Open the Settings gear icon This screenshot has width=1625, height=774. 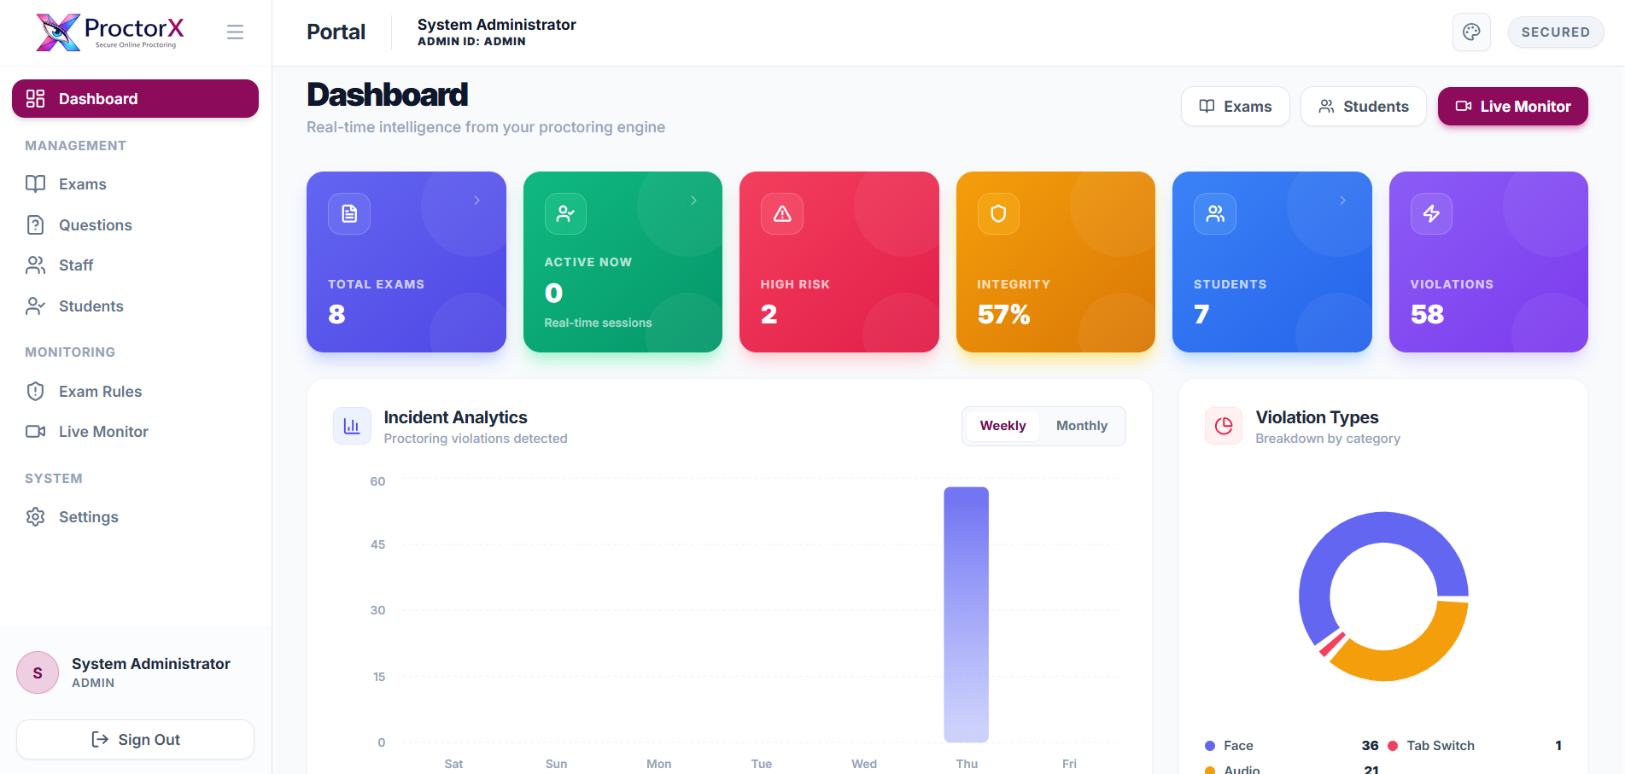click(35, 516)
